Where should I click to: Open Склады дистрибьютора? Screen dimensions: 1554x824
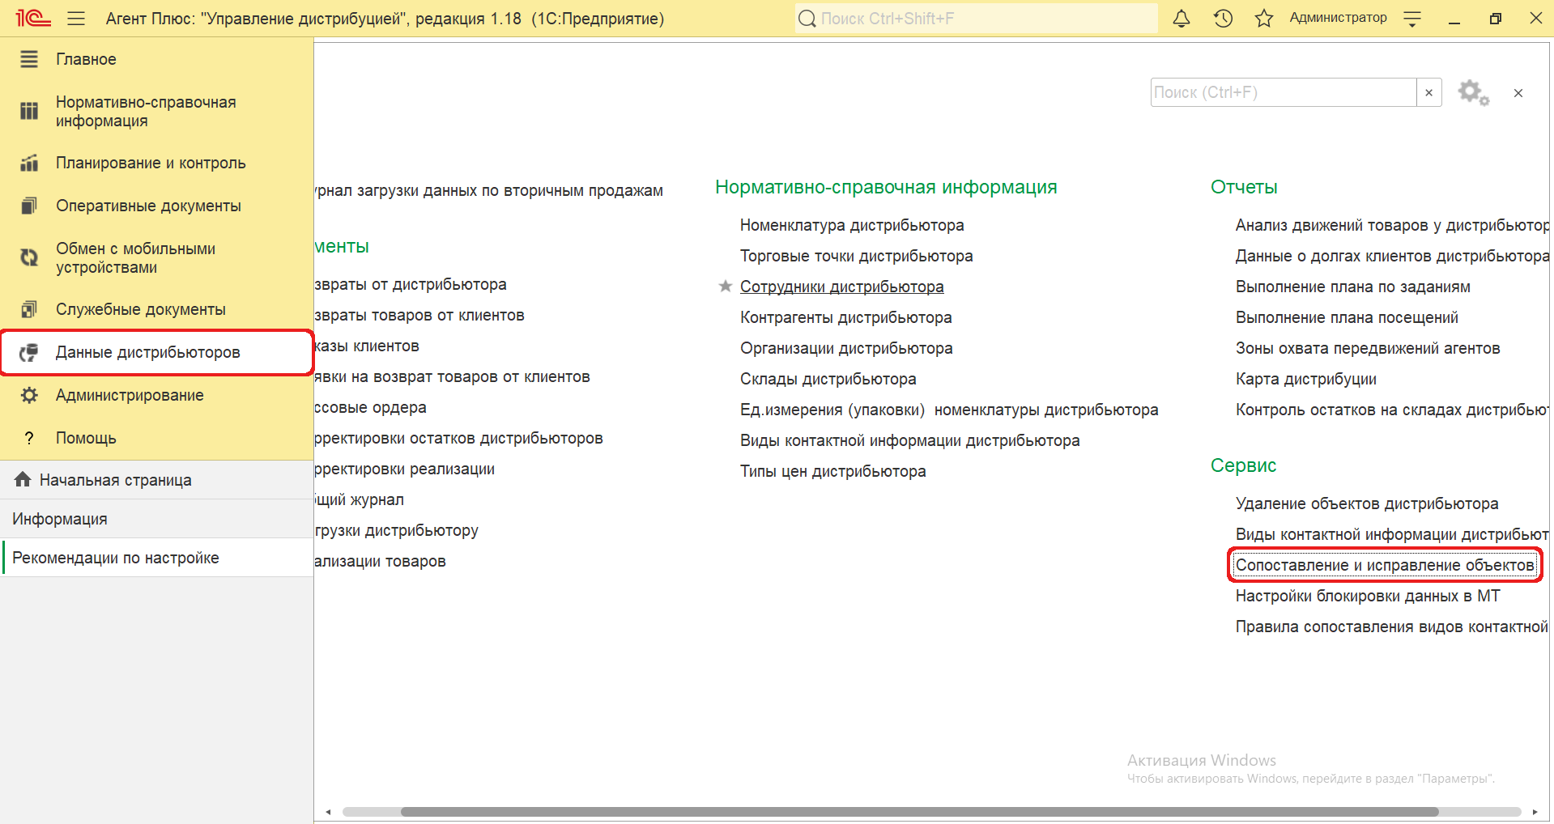pos(828,379)
